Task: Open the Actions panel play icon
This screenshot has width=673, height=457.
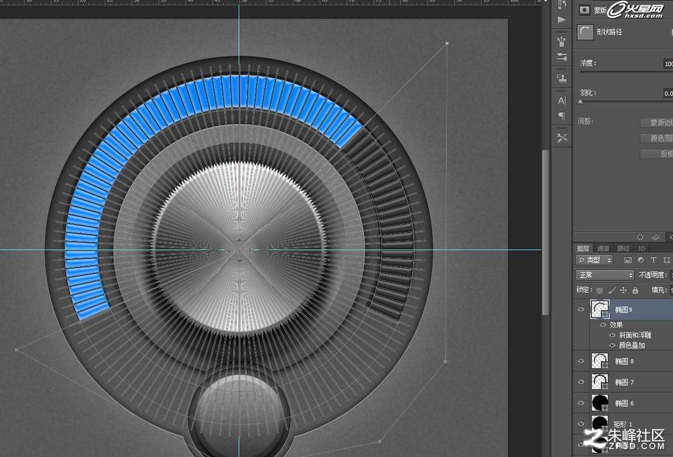Action: pos(562,20)
